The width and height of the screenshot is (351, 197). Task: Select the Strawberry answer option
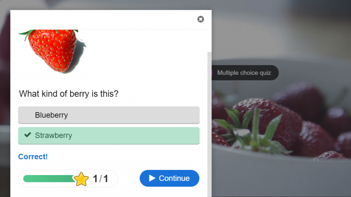coord(109,136)
